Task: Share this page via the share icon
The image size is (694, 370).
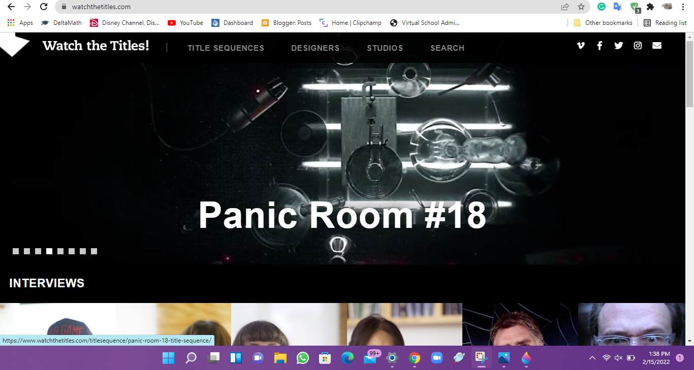Action: [565, 7]
